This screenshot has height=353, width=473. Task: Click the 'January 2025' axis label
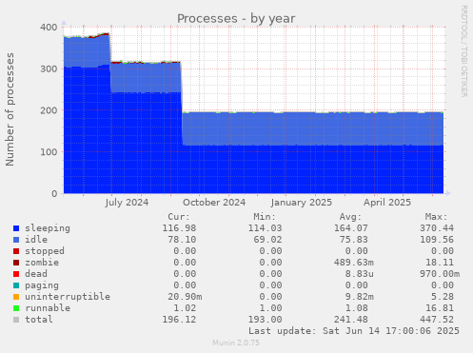(302, 203)
